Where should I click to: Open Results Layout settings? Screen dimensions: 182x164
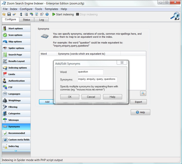pos(16,61)
